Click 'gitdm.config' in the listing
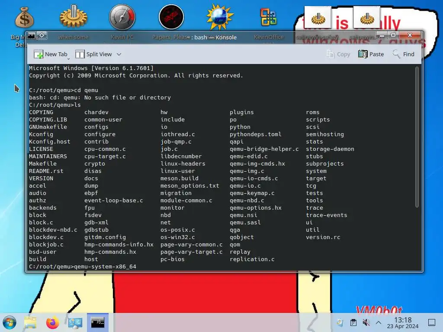The width and height of the screenshot is (443, 332). 105,237
